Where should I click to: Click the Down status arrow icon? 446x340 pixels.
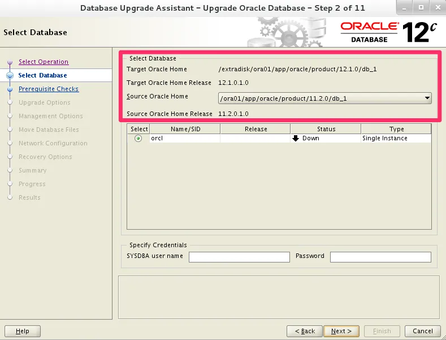[x=295, y=138]
